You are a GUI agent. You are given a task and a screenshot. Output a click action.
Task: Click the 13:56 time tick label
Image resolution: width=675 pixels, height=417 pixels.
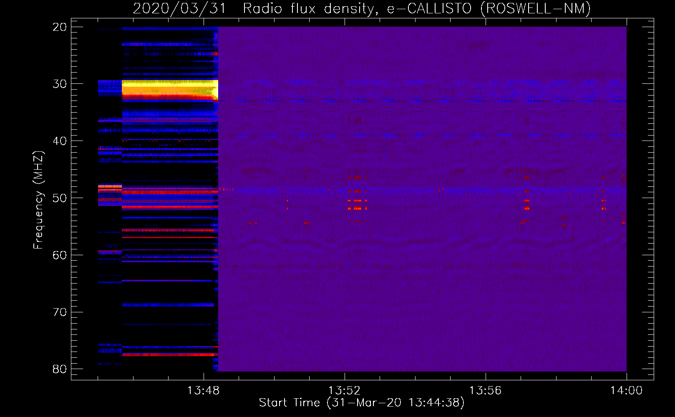[x=485, y=391]
